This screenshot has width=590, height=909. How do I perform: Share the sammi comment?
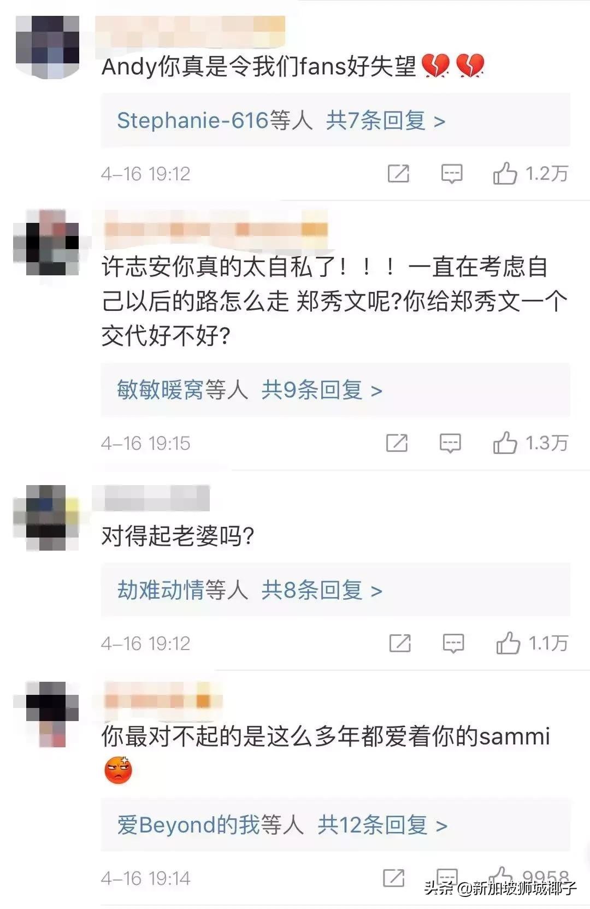tap(394, 878)
